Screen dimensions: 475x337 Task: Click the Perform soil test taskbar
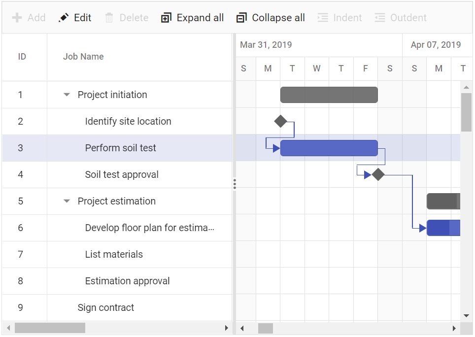click(329, 148)
